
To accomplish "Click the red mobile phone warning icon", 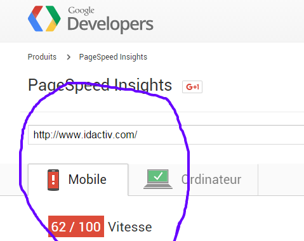I will click(53, 180).
